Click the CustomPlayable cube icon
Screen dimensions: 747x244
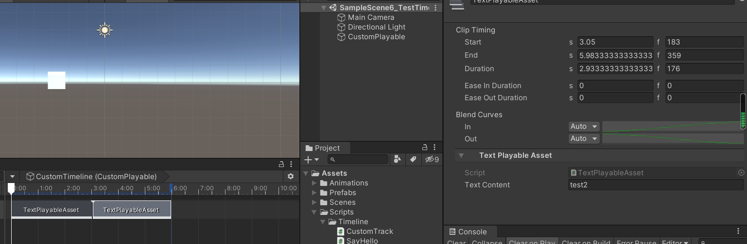[341, 37]
